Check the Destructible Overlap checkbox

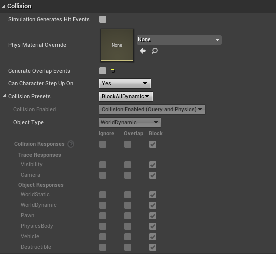128,247
